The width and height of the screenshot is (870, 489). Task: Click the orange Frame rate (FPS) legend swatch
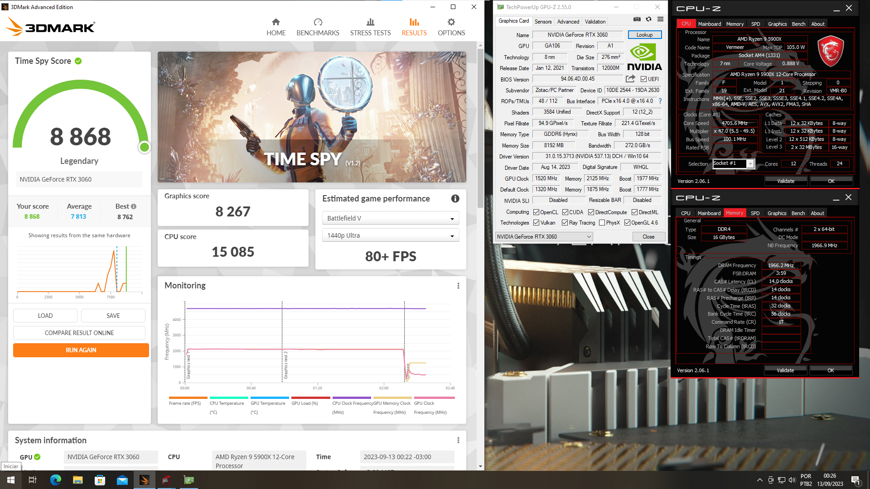tap(188, 398)
